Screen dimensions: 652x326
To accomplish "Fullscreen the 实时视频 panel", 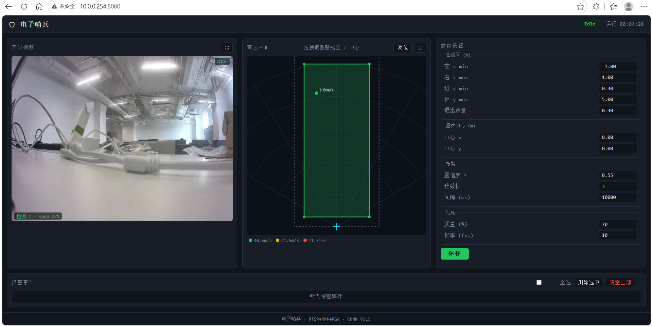I will [227, 47].
